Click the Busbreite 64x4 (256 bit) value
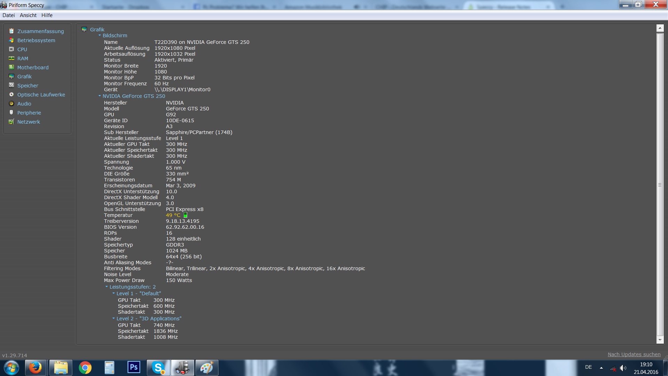668x376 pixels. coord(184,257)
